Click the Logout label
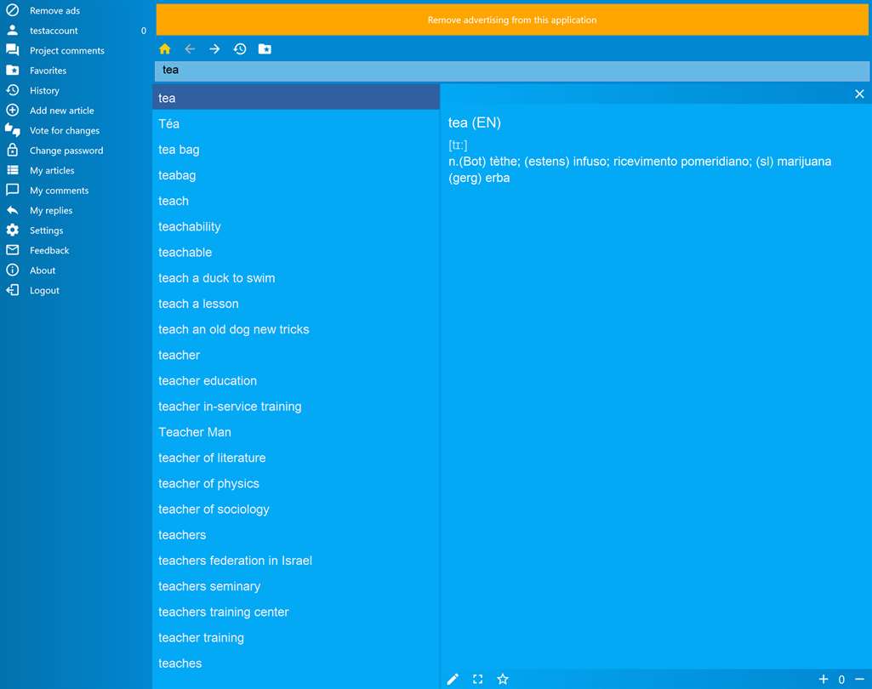The height and width of the screenshot is (689, 872). pyautogui.click(x=44, y=290)
